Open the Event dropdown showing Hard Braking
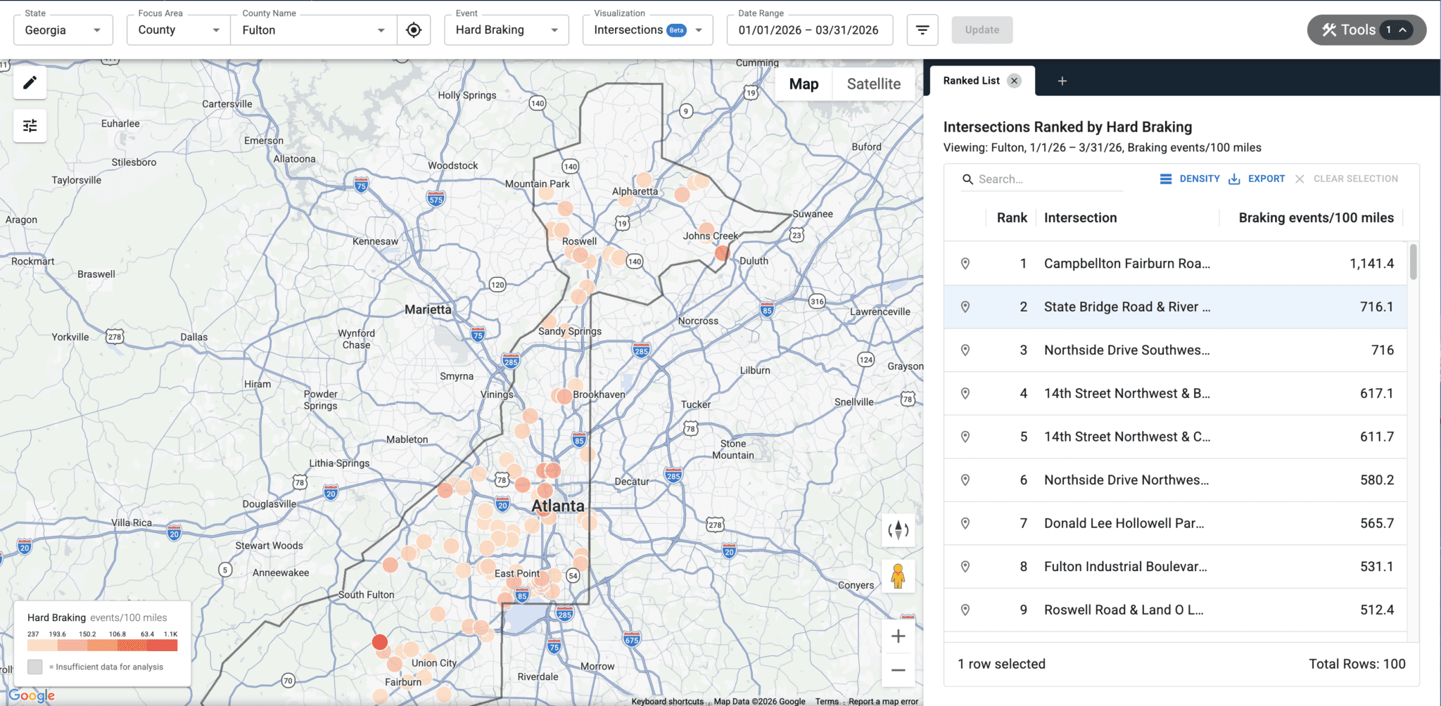The image size is (1441, 706). coord(507,30)
